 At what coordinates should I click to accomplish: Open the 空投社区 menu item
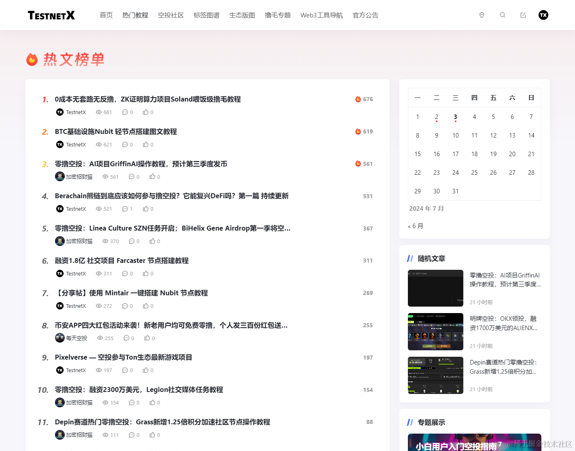pos(171,15)
